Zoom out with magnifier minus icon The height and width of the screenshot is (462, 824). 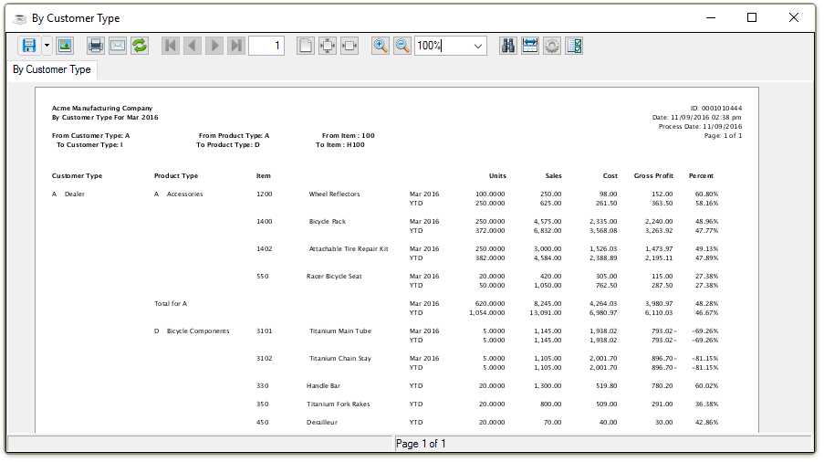[x=402, y=46]
